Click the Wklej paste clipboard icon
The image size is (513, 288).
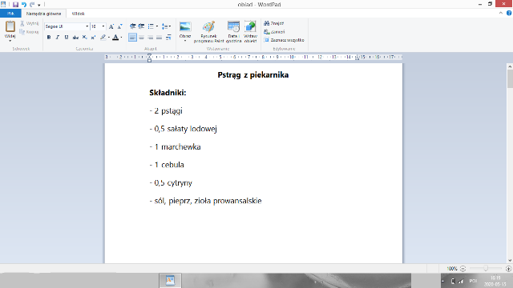(x=10, y=26)
